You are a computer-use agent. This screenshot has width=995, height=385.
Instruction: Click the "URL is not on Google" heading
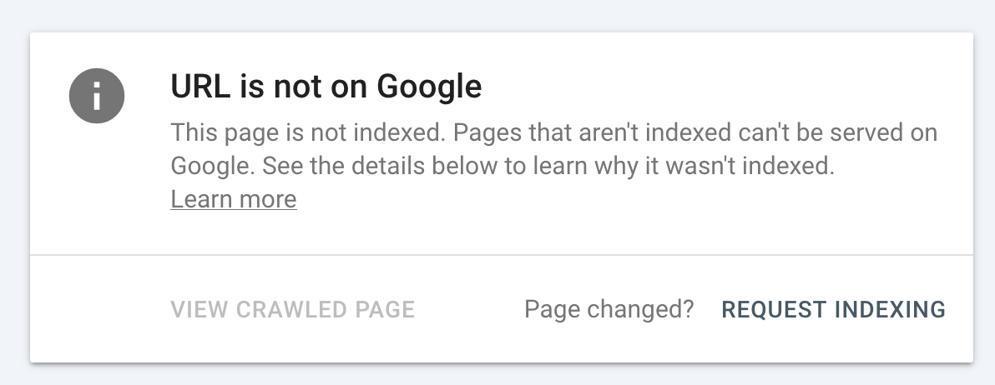click(326, 86)
